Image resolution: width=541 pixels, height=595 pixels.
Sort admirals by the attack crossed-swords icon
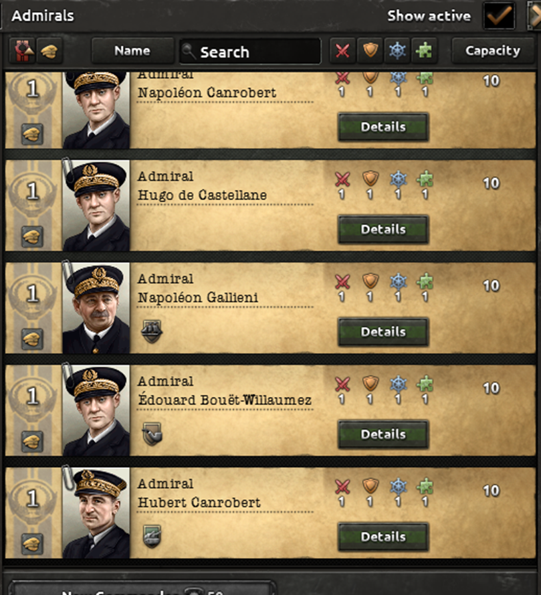click(343, 50)
